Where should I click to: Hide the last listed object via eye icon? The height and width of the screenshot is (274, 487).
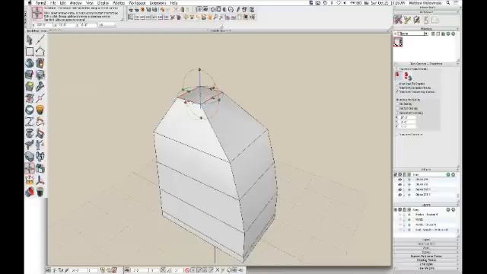(x=400, y=195)
